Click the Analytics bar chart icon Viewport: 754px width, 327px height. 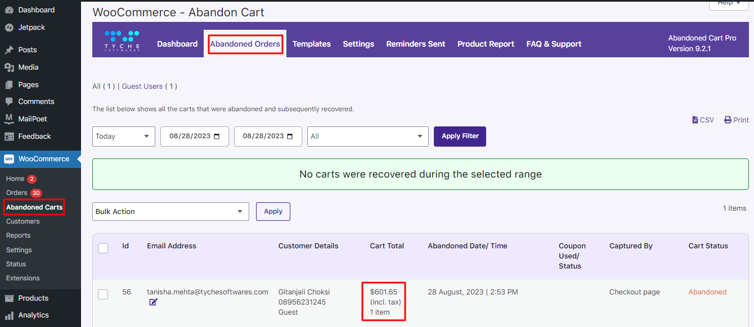pyautogui.click(x=9, y=315)
